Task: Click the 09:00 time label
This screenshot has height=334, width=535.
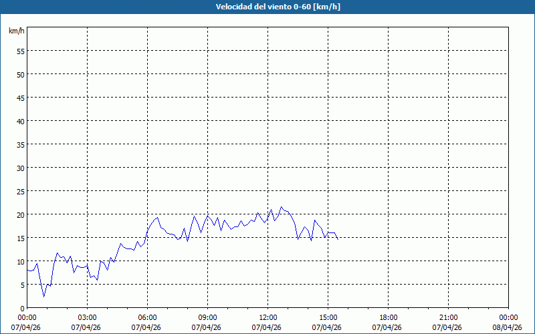Action: pos(207,317)
